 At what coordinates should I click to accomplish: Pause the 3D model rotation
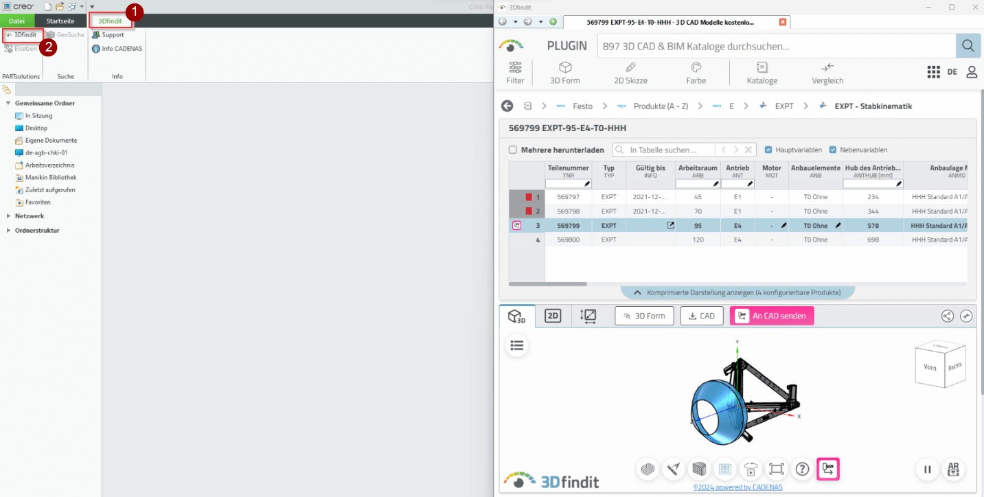928,470
